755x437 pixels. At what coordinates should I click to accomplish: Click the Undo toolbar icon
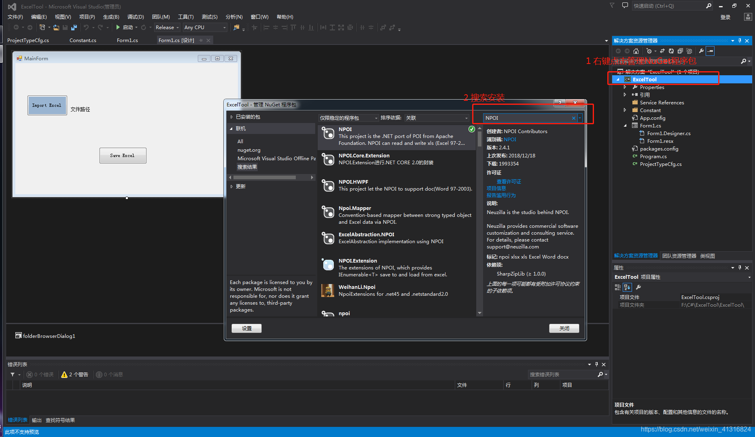(x=86, y=28)
